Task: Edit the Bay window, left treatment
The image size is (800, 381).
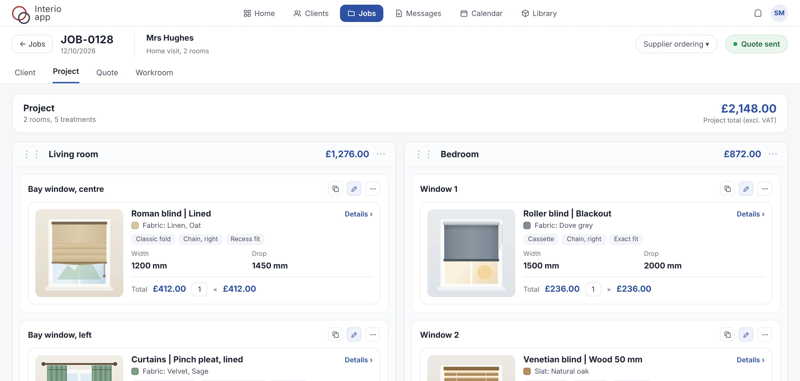Action: pos(354,335)
